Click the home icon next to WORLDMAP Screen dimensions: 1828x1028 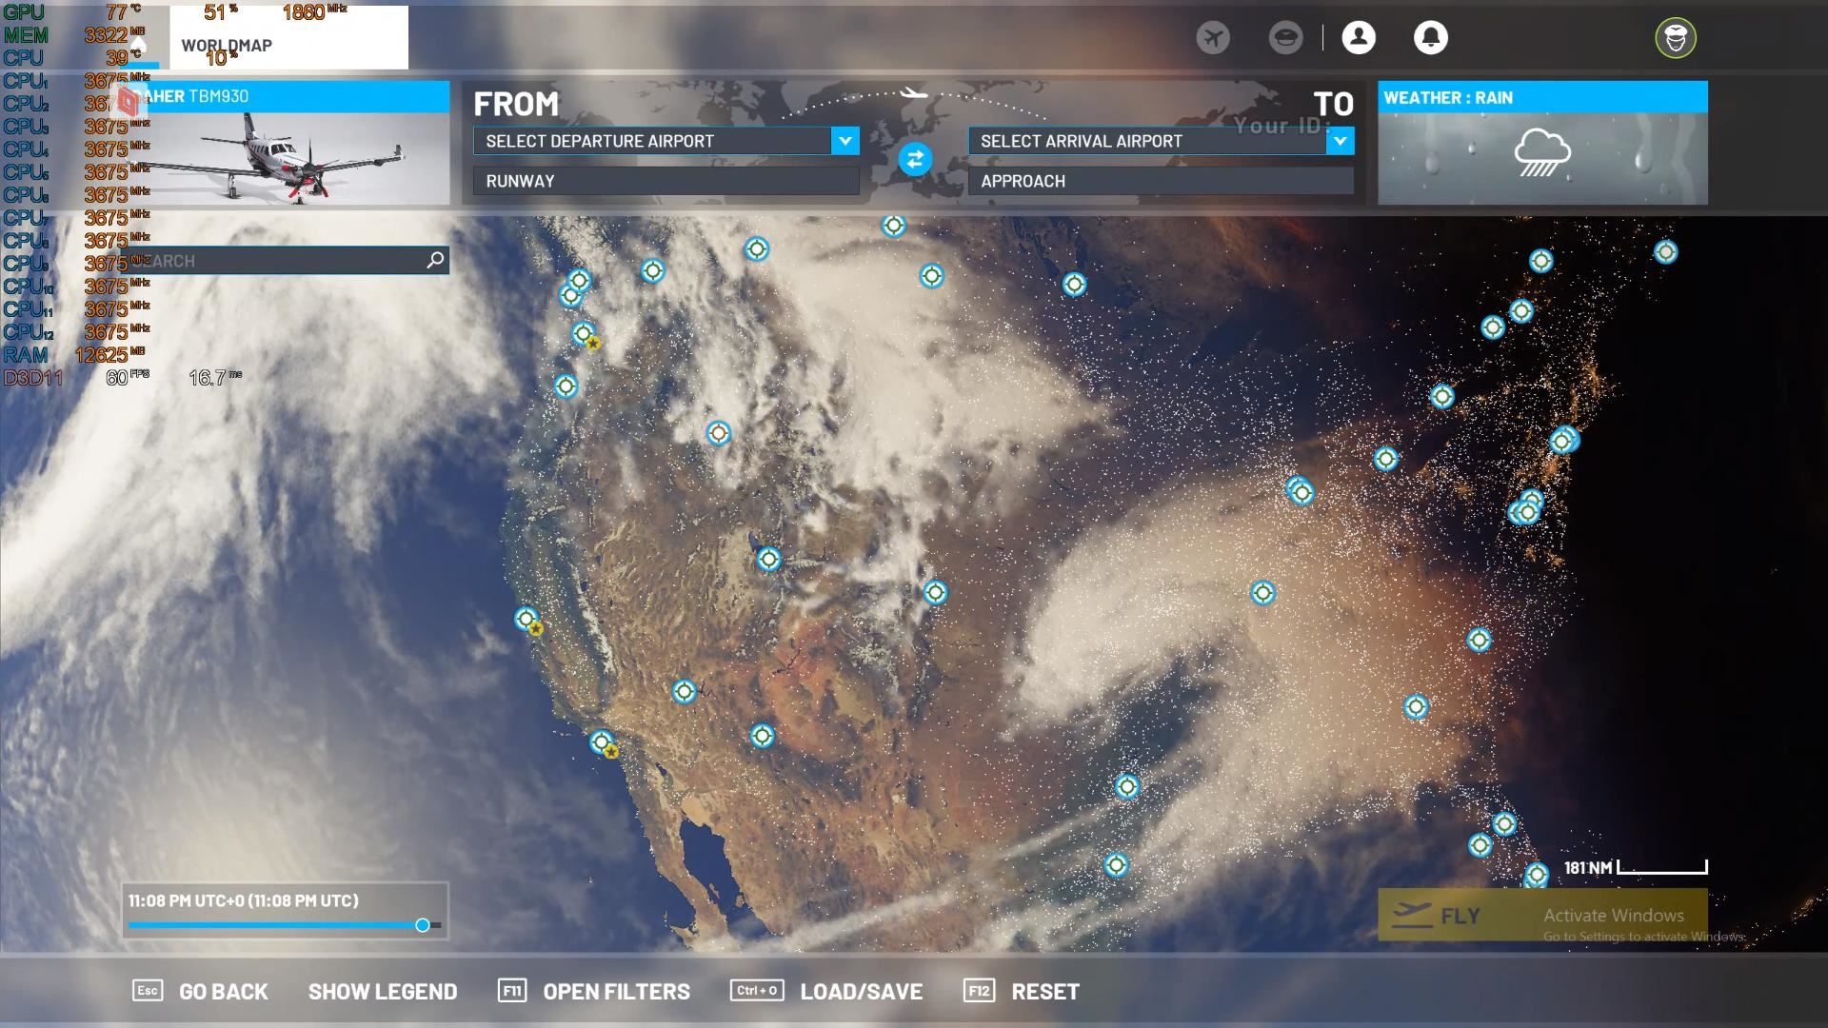tap(139, 45)
